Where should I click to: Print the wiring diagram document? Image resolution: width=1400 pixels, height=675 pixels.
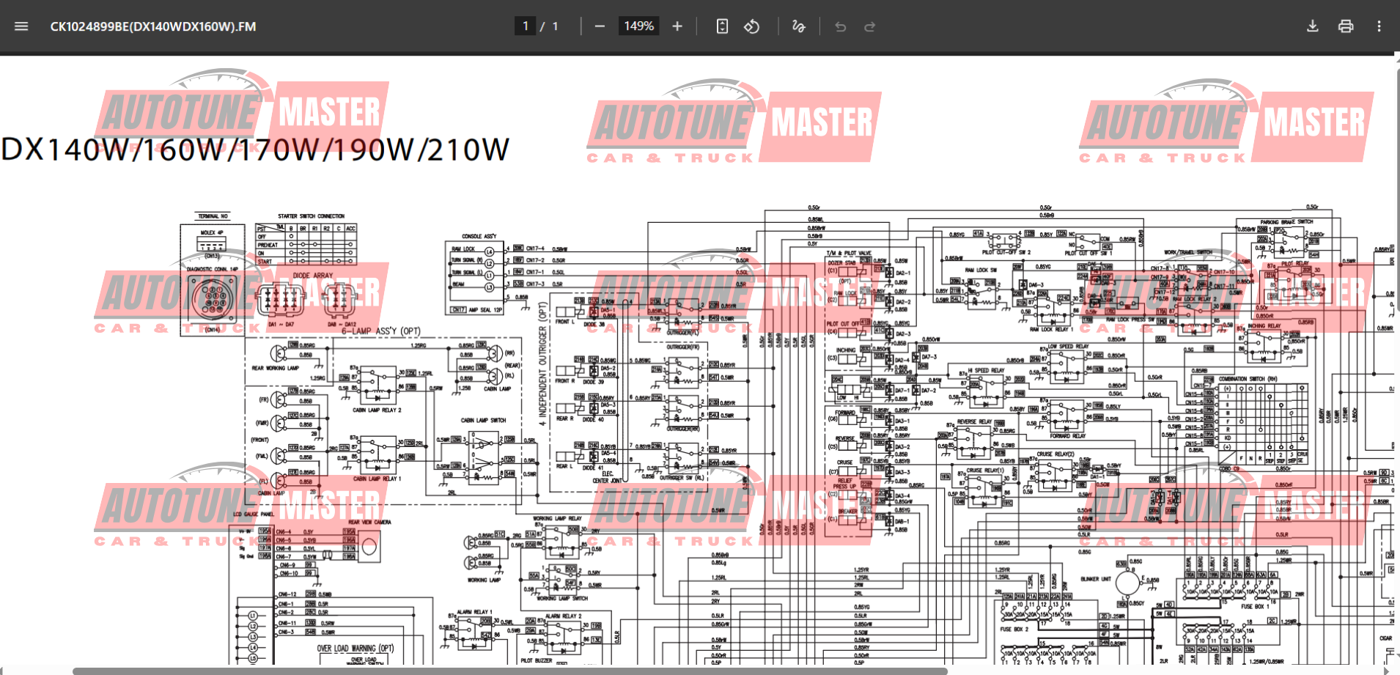point(1346,26)
